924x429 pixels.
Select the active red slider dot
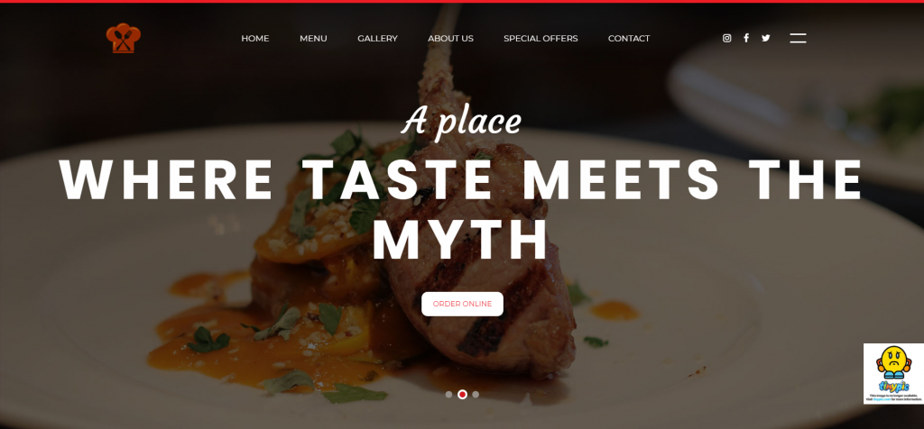[x=463, y=394]
